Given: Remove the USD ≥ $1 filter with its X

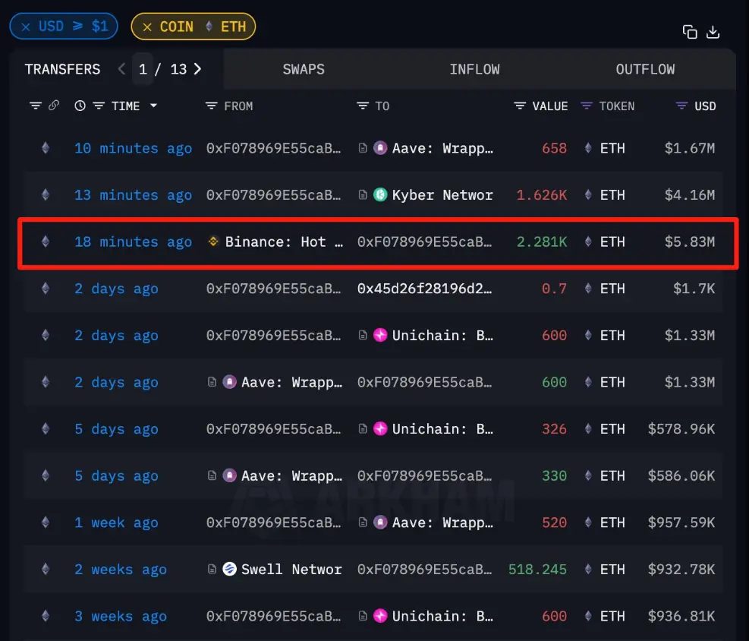Looking at the screenshot, I should coord(26,27).
